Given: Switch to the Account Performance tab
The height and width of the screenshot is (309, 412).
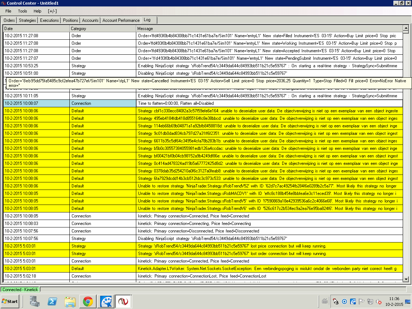Looking at the screenshot, I should [121, 20].
